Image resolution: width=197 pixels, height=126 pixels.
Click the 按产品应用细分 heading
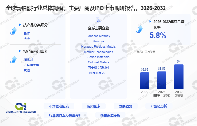(x=35, y=51)
